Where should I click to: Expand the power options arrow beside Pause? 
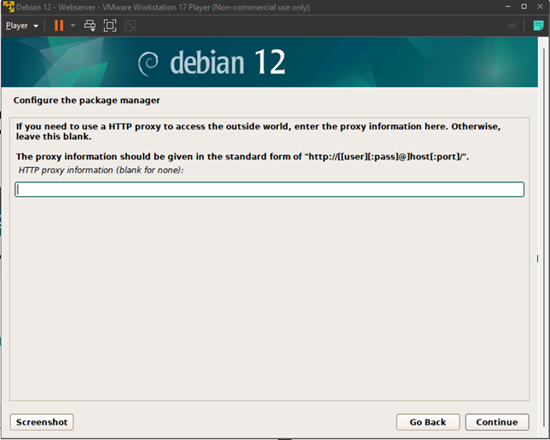pyautogui.click(x=73, y=26)
